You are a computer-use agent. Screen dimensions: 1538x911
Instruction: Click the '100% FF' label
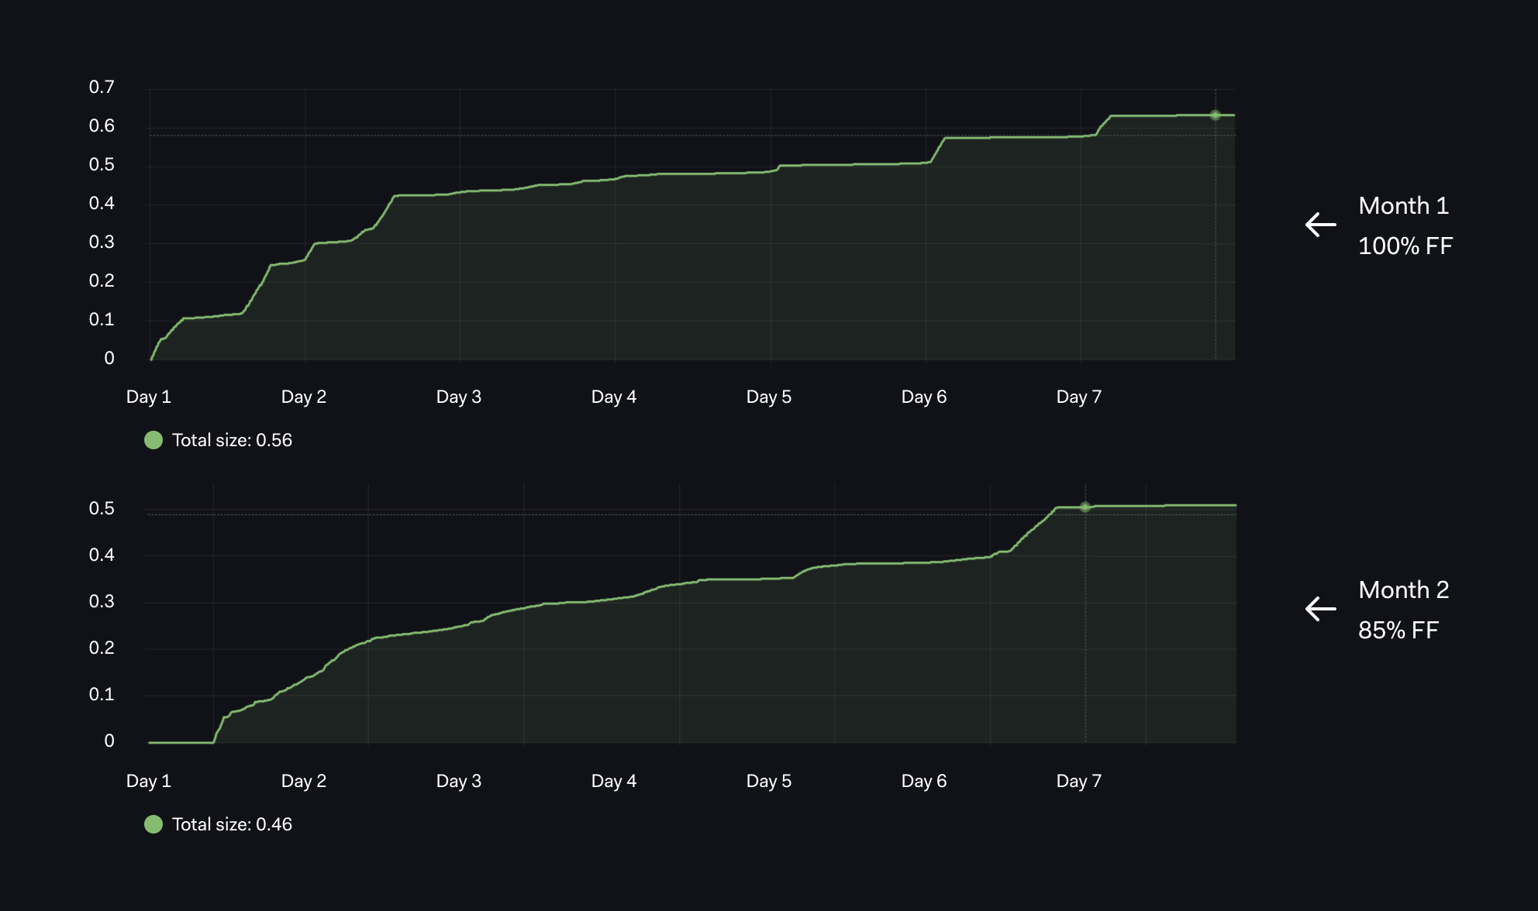coord(1405,246)
